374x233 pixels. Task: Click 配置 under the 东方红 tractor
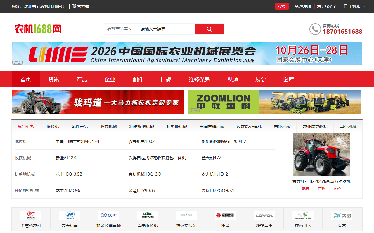click(x=306, y=189)
